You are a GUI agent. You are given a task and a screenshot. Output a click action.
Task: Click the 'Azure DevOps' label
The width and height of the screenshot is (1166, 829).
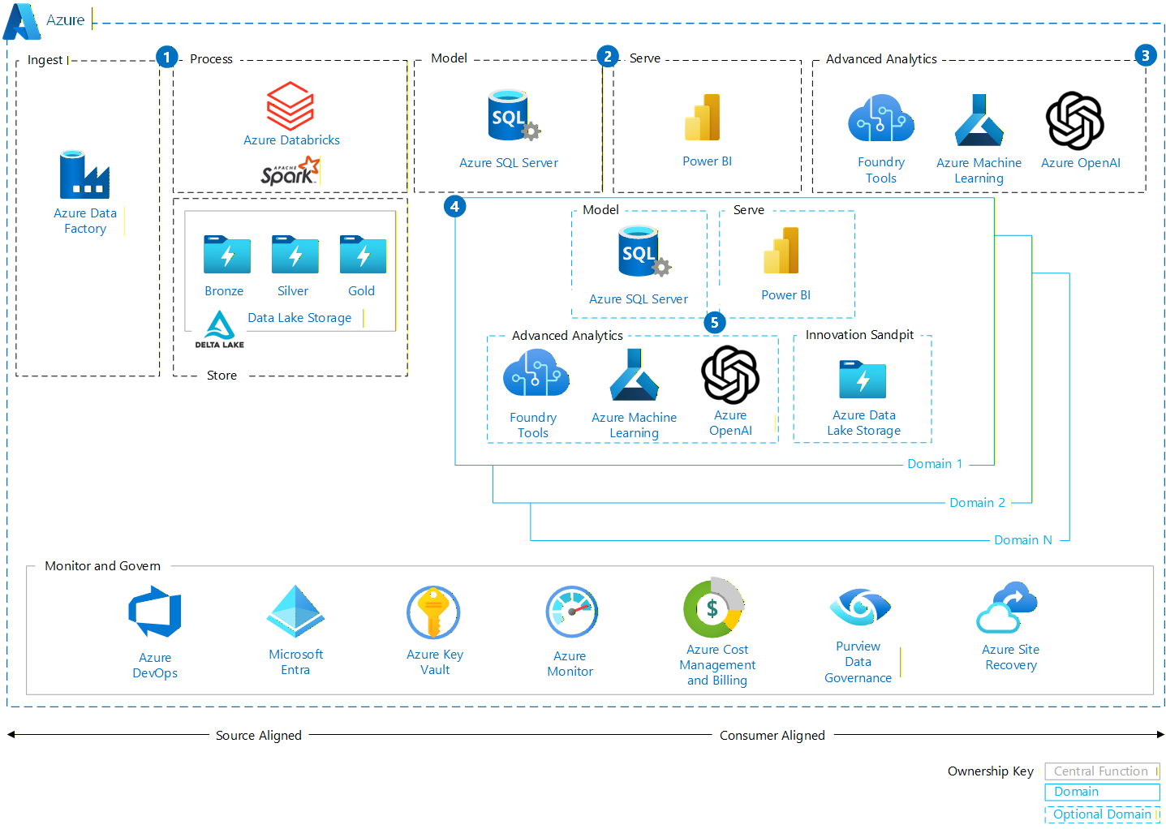[155, 665]
